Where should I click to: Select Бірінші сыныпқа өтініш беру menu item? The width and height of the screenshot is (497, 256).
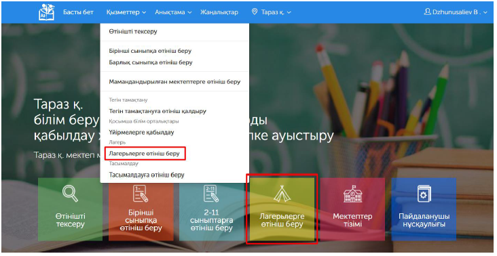150,51
